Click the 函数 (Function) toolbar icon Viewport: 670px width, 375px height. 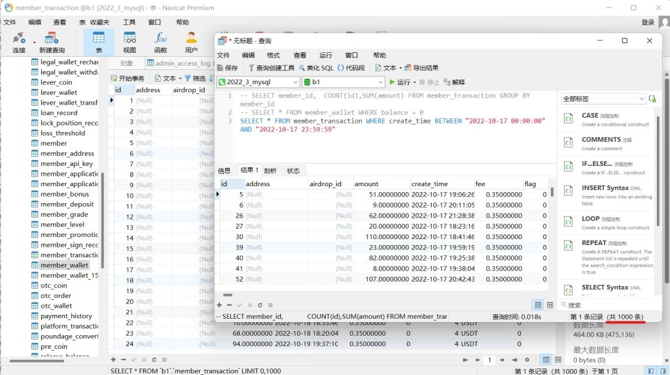(x=160, y=42)
